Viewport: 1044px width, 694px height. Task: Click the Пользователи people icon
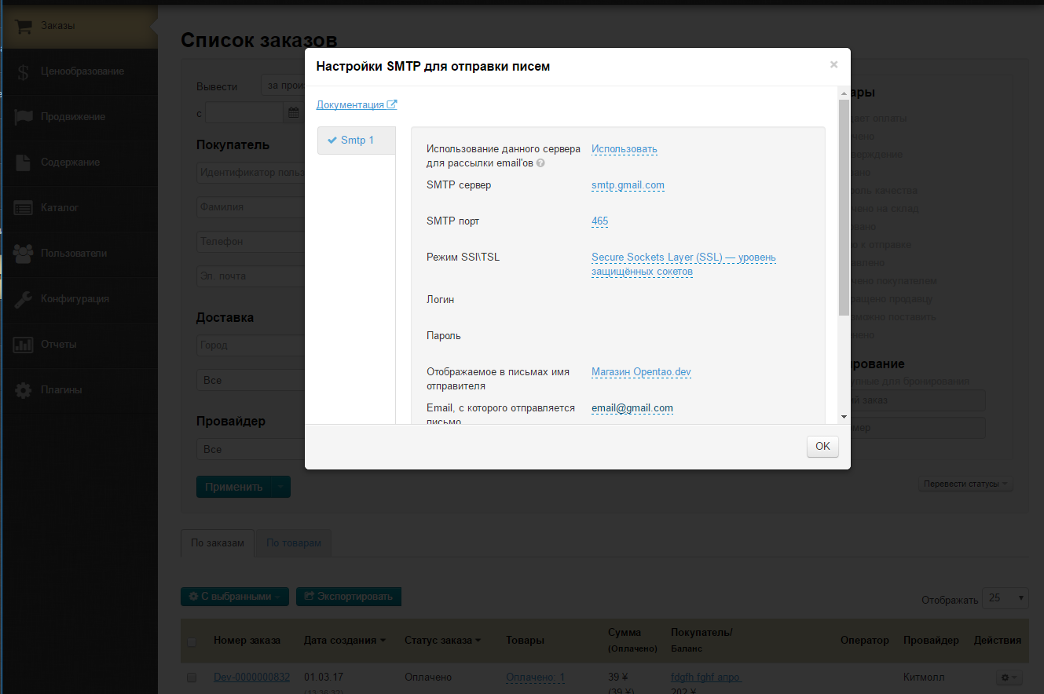click(x=24, y=254)
